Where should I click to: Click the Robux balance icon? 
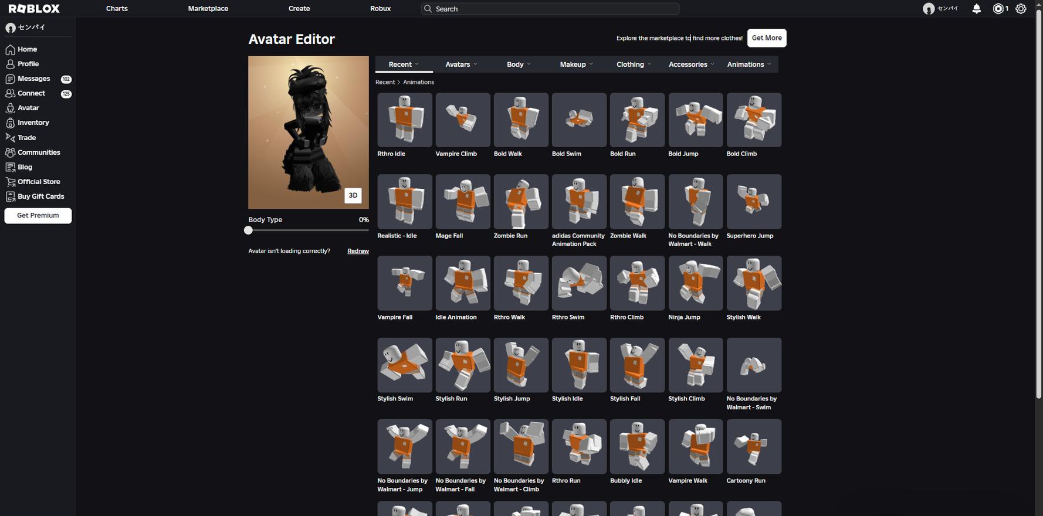(x=998, y=9)
